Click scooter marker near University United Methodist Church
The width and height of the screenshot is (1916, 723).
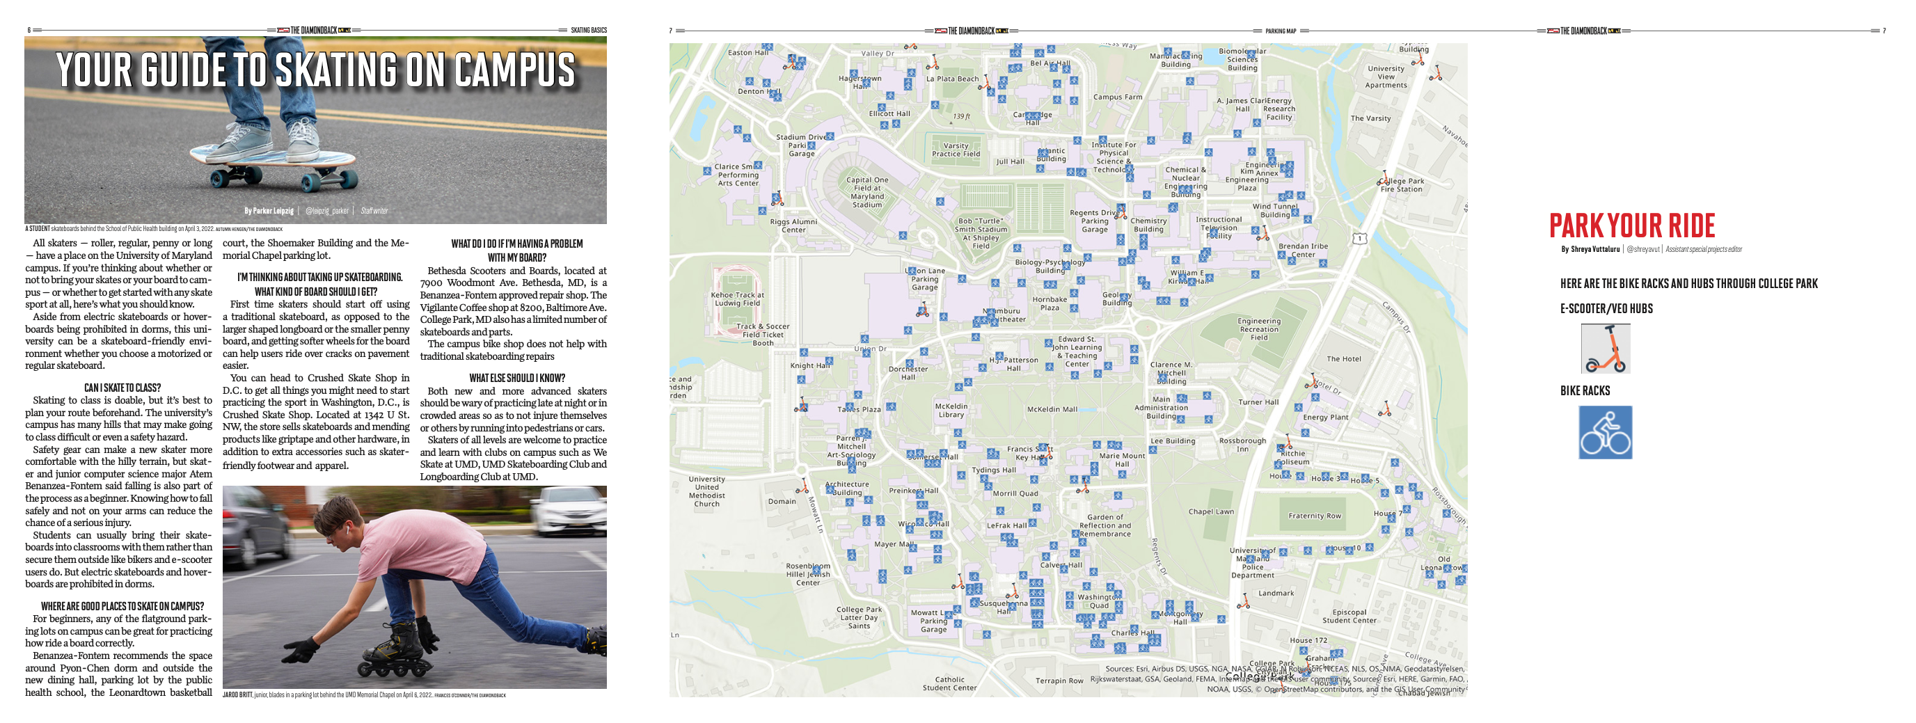(802, 486)
